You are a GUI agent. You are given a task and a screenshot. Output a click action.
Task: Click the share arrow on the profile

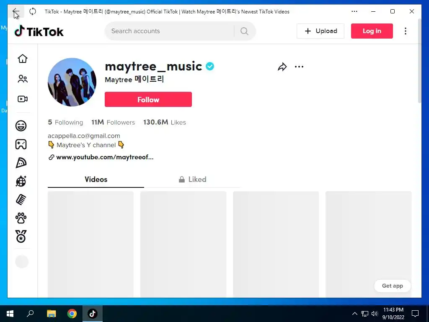tap(282, 67)
